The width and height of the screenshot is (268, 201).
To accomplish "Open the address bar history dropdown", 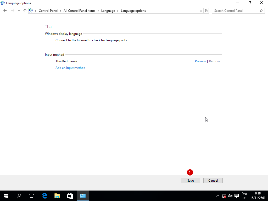I will [x=201, y=11].
